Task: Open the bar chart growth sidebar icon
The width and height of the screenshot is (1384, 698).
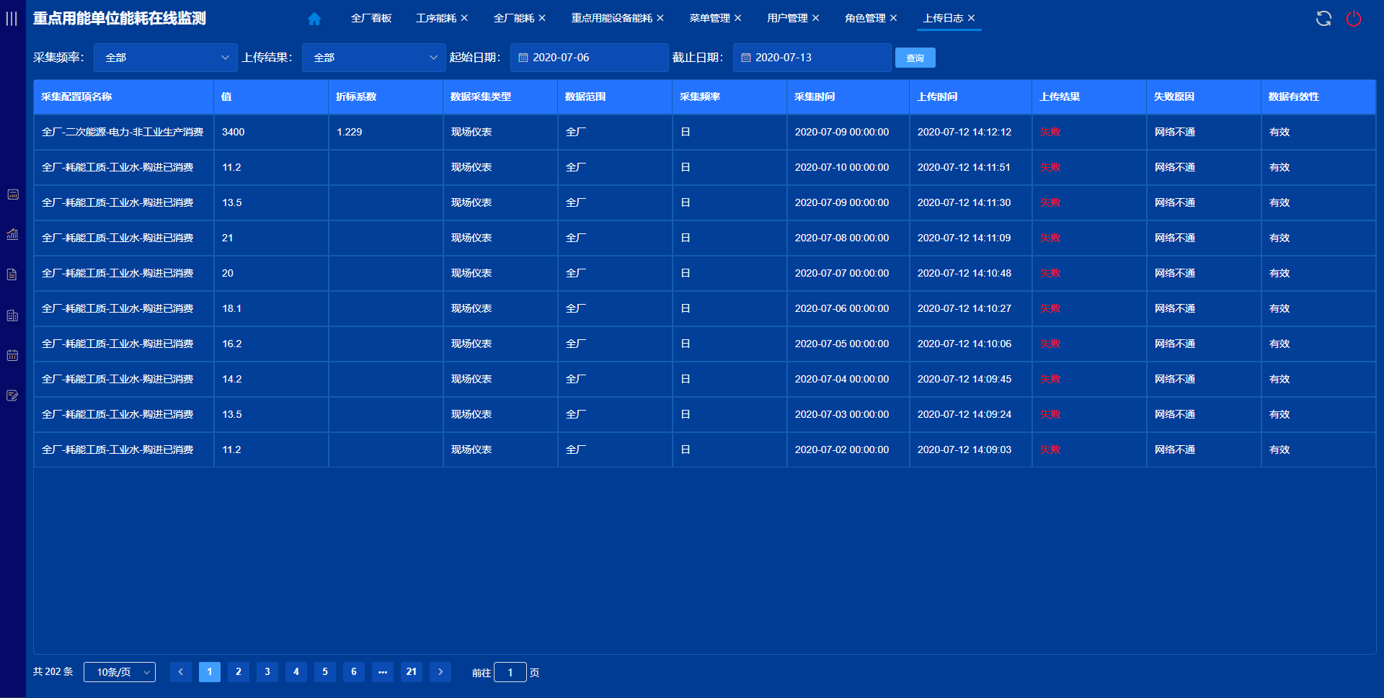Action: [12, 234]
